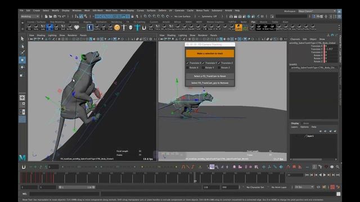Viewport: 360px width, 202px height.
Task: Select the Rotate tool in the toolbox
Action: pos(22,67)
